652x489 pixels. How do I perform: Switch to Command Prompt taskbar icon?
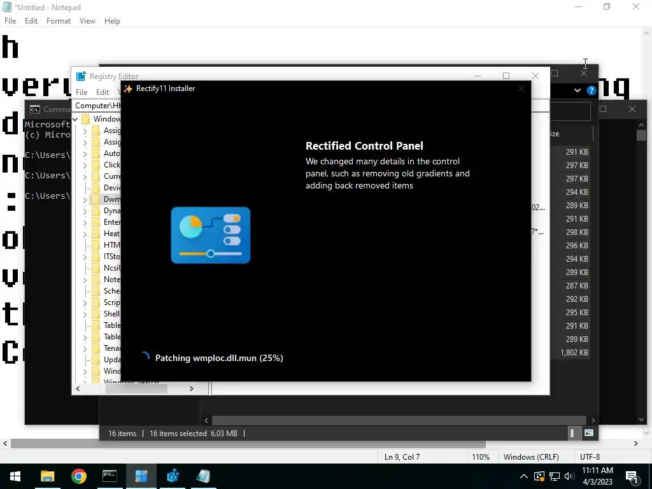coord(110,476)
